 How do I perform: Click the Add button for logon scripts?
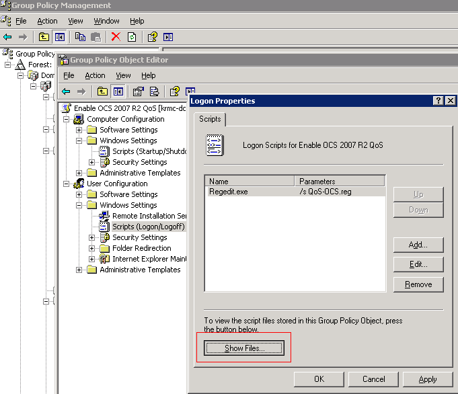pos(418,245)
